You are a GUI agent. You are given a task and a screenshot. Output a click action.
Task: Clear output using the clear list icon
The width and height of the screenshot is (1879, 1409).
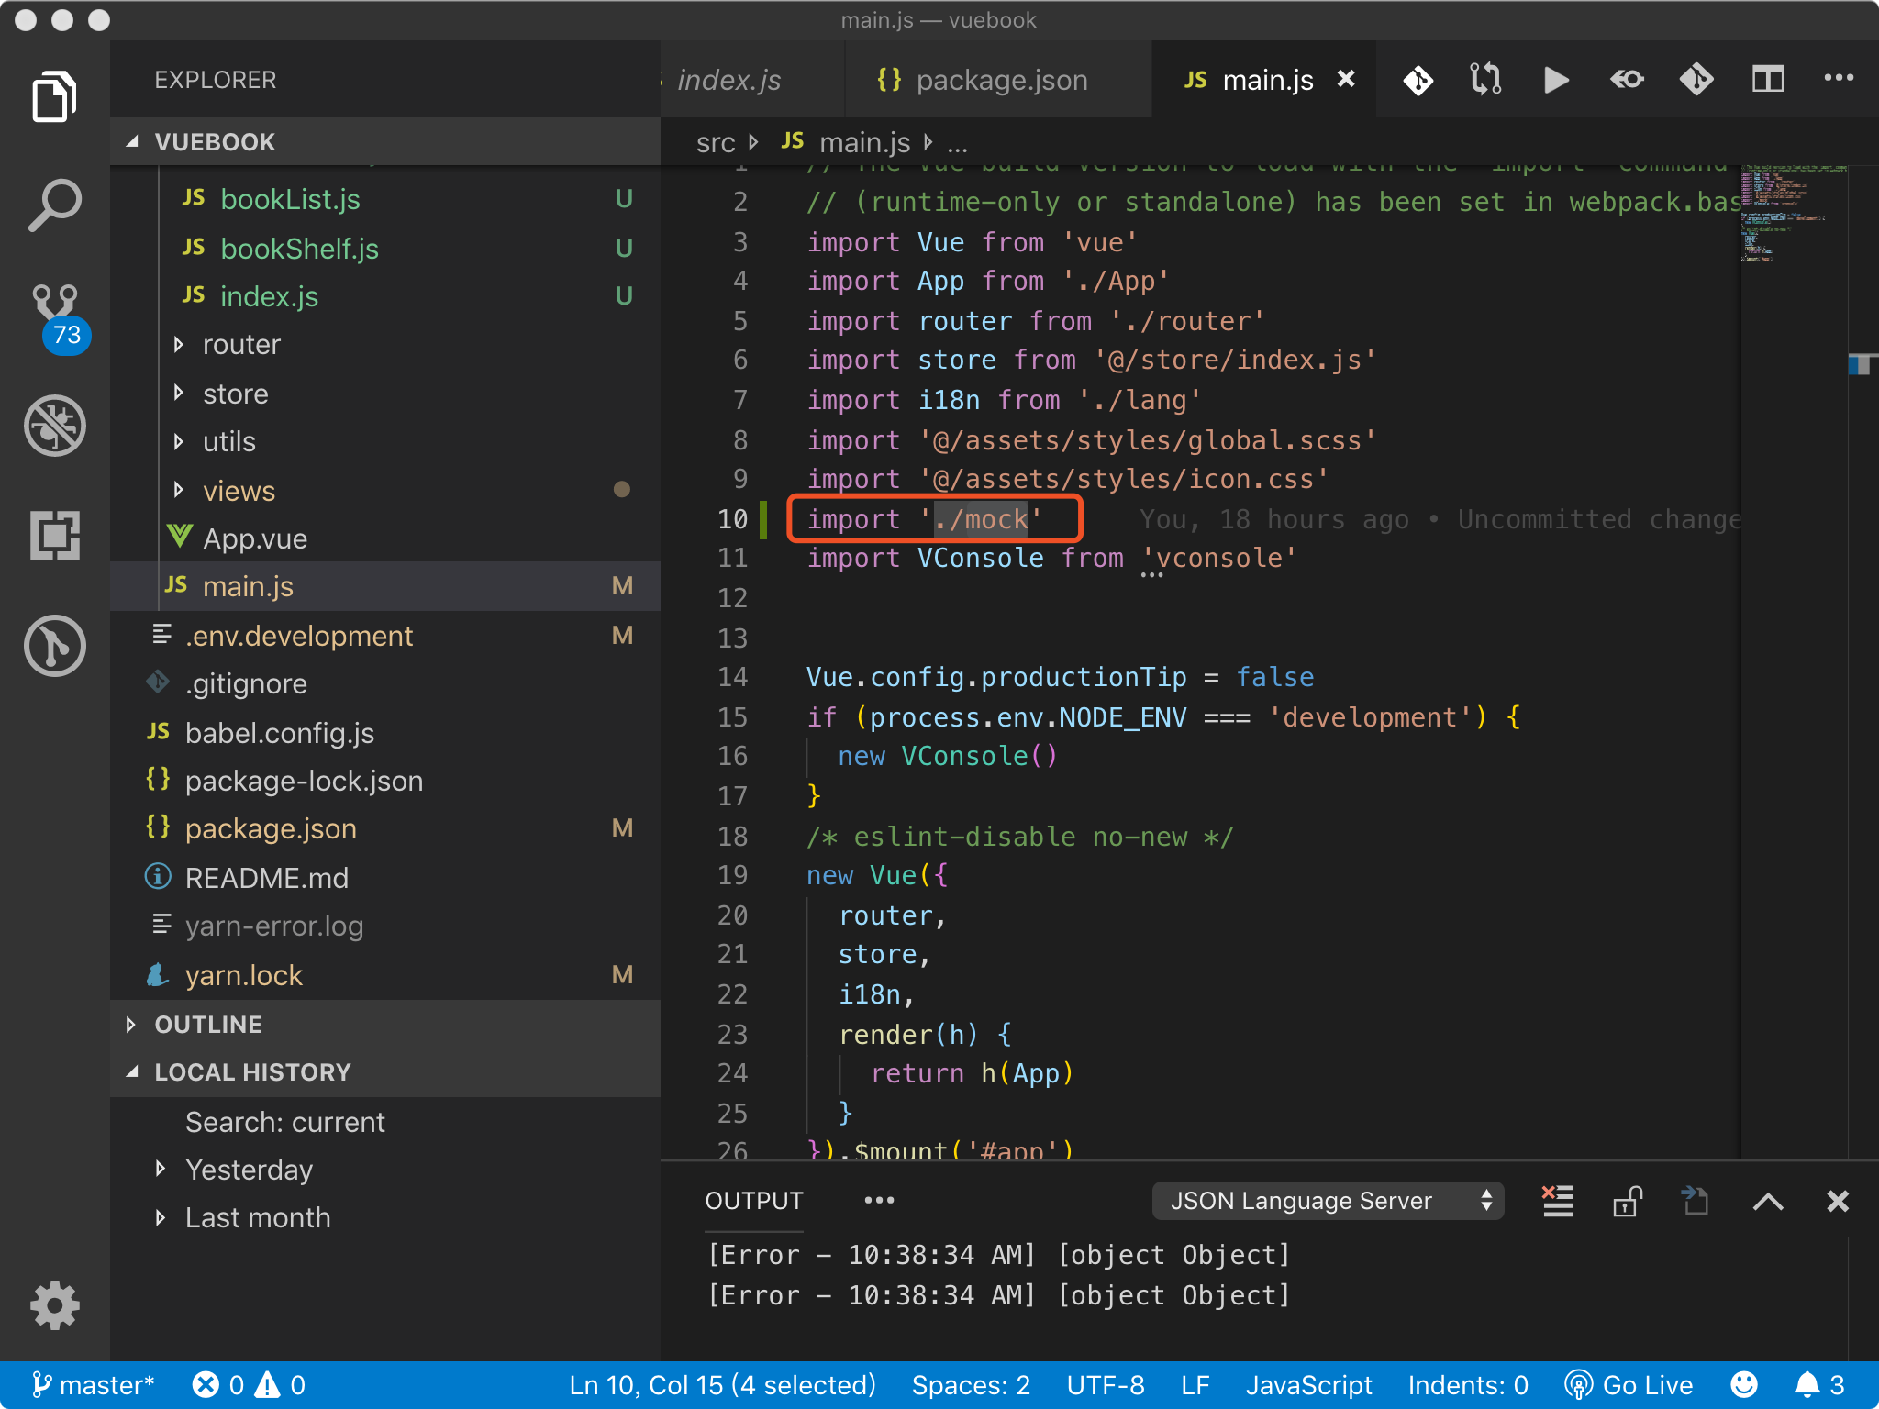click(x=1558, y=1201)
